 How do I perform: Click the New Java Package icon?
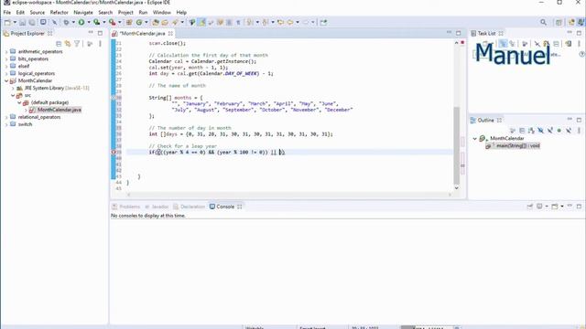tap(129, 22)
